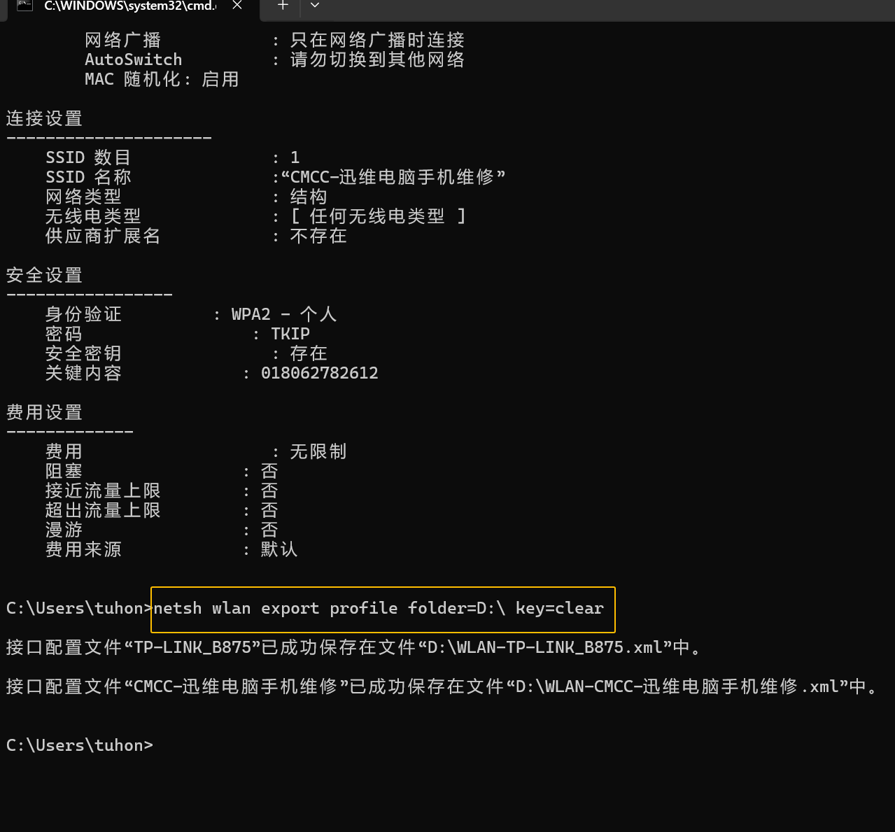Image resolution: width=895 pixels, height=832 pixels.
Task: Click the last C:\Users\tuhon> prompt
Action: 80,745
